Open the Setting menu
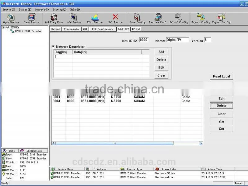This screenshot has height=186, width=248. [60, 10]
